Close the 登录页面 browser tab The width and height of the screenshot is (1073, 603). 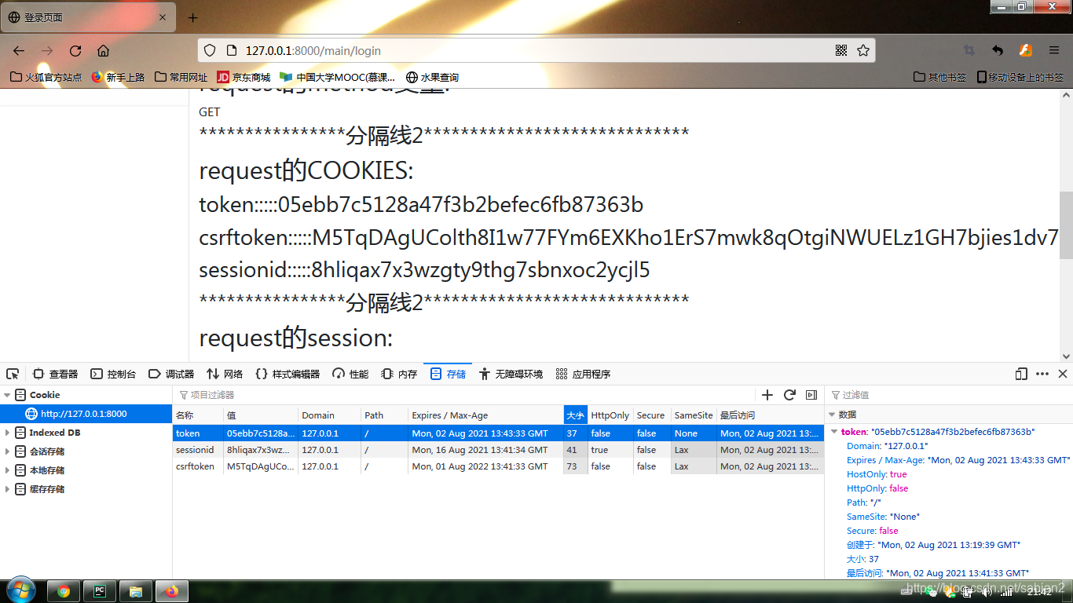click(x=163, y=17)
